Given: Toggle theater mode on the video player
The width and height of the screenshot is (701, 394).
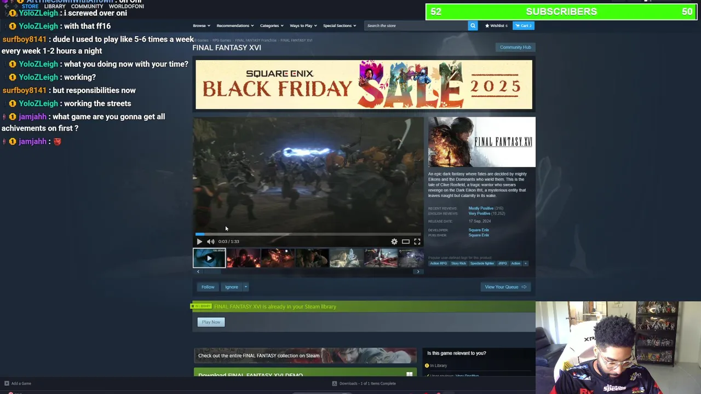Looking at the screenshot, I should click(x=406, y=241).
